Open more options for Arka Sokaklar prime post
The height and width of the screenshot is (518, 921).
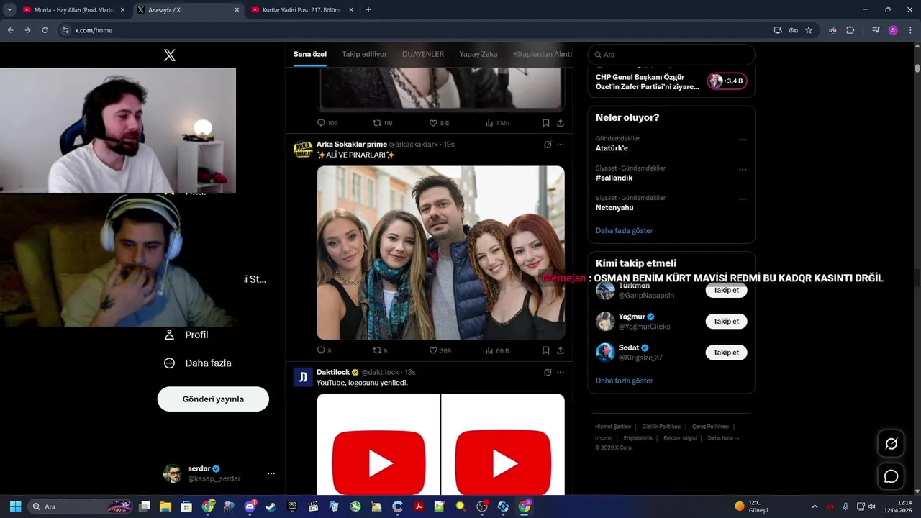click(x=561, y=145)
